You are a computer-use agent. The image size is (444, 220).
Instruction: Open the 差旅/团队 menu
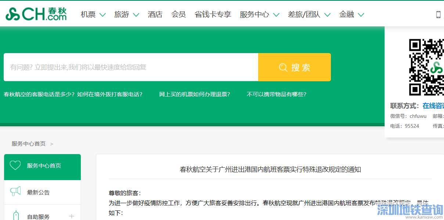(x=304, y=15)
